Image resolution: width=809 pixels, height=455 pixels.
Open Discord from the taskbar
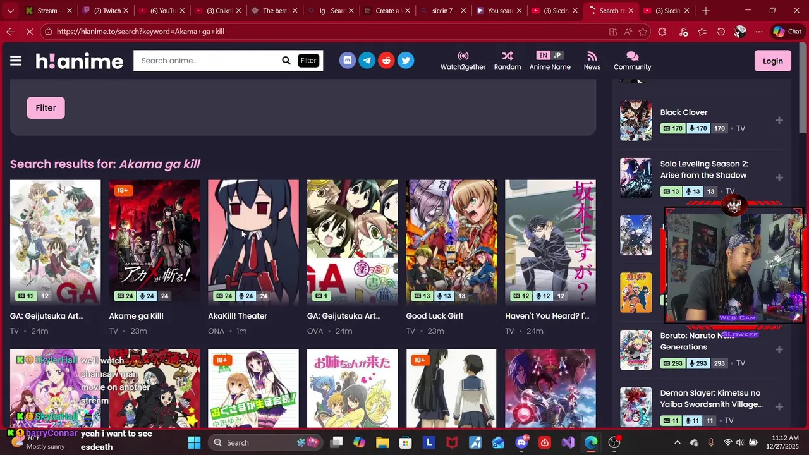click(521, 442)
